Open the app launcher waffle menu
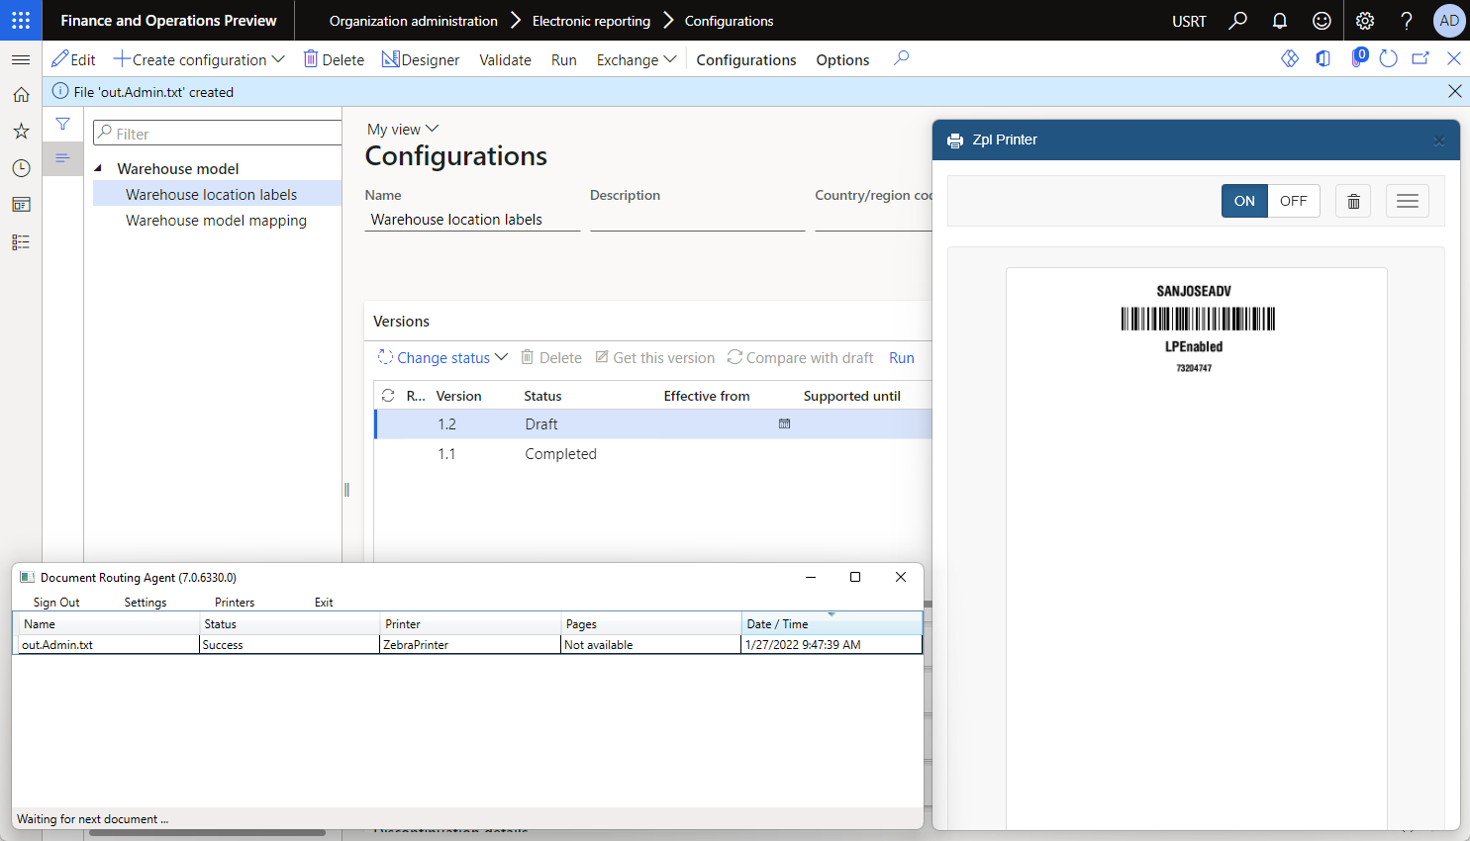This screenshot has height=841, width=1470. coord(21,20)
